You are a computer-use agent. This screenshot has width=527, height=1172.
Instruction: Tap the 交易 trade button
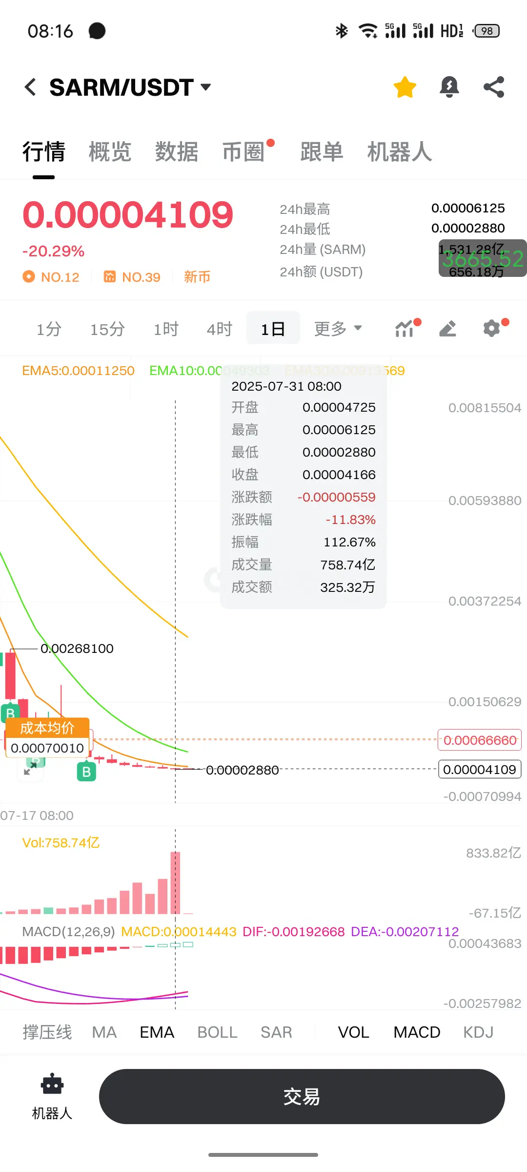302,1096
